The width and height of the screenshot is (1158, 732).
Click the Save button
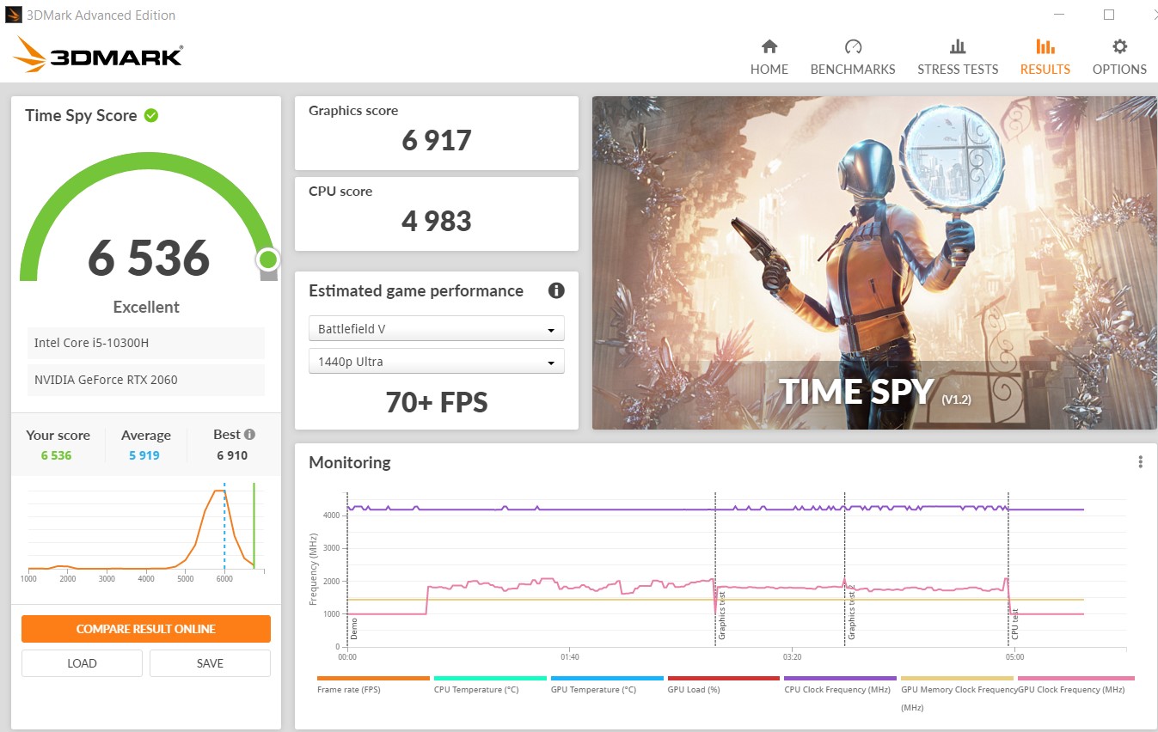[x=210, y=663]
